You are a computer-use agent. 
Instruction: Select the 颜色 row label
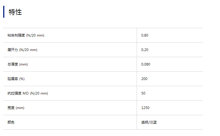coord(11,122)
